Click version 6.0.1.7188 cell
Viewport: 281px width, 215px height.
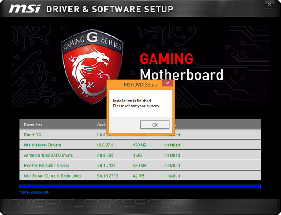(106, 165)
